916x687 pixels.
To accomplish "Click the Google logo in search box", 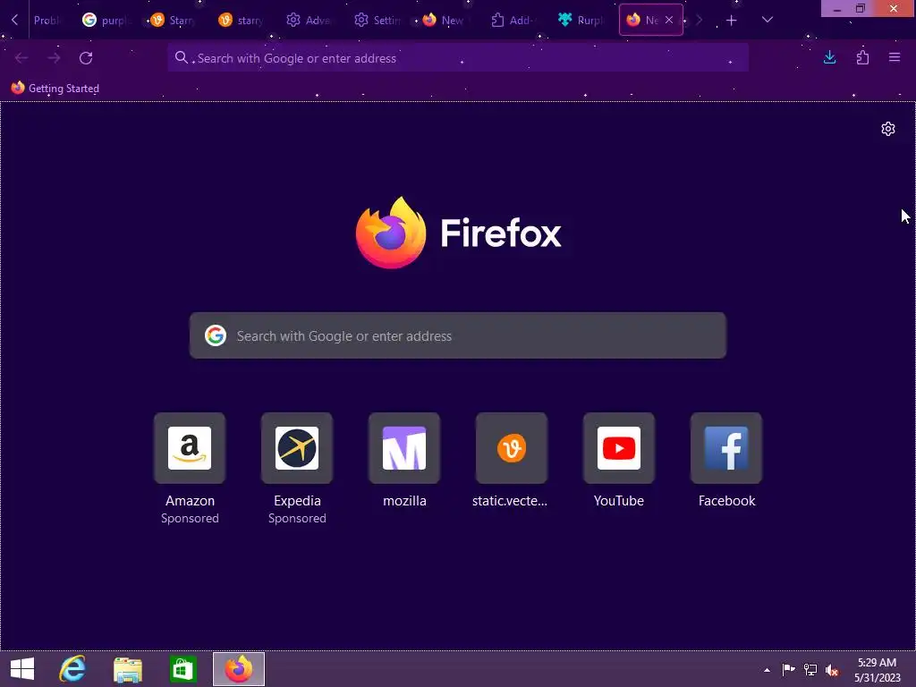I will point(216,335).
